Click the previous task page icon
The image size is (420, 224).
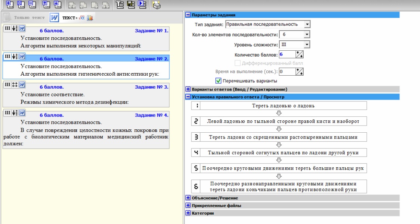pyautogui.click(x=83, y=5)
